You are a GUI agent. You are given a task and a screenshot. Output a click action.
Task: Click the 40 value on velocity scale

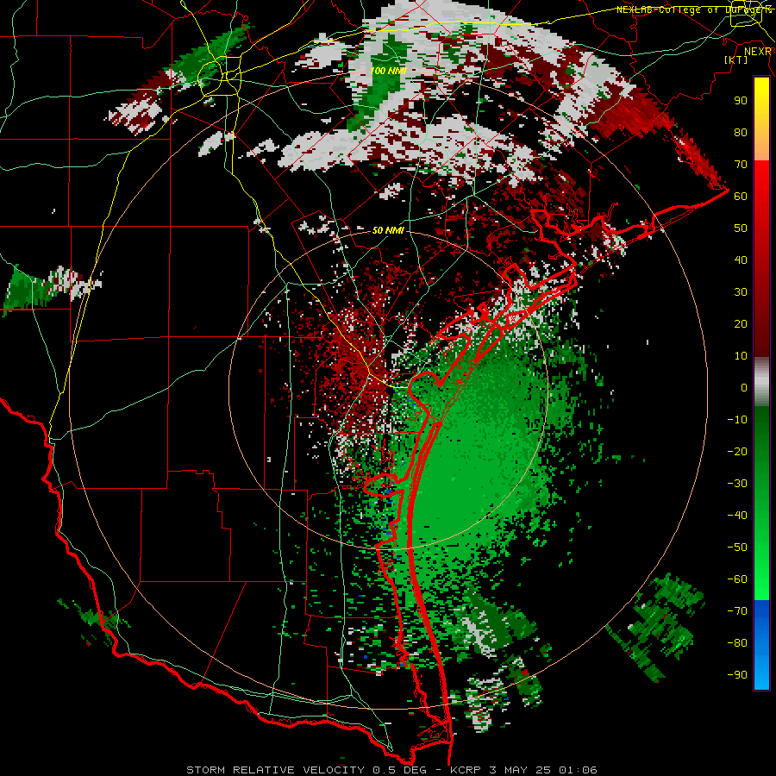741,260
